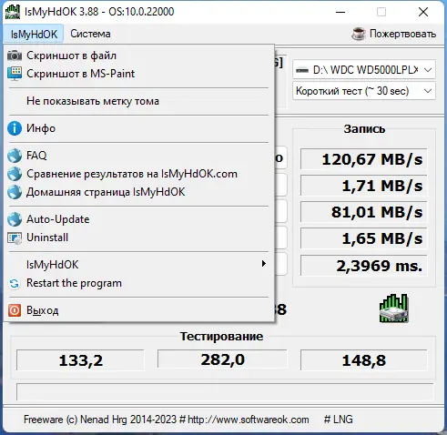Open the http://www.softwareok.com link
The height and width of the screenshot is (435, 447).
[249, 420]
